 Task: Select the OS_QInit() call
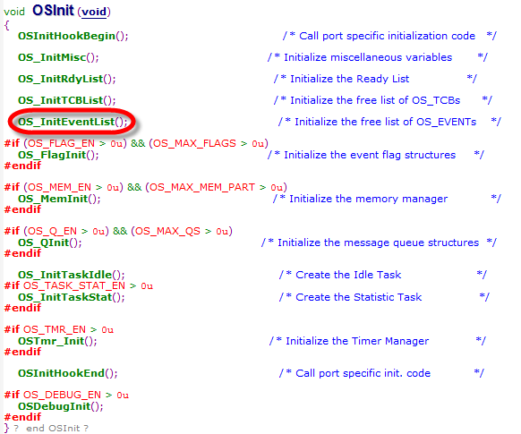point(50,243)
